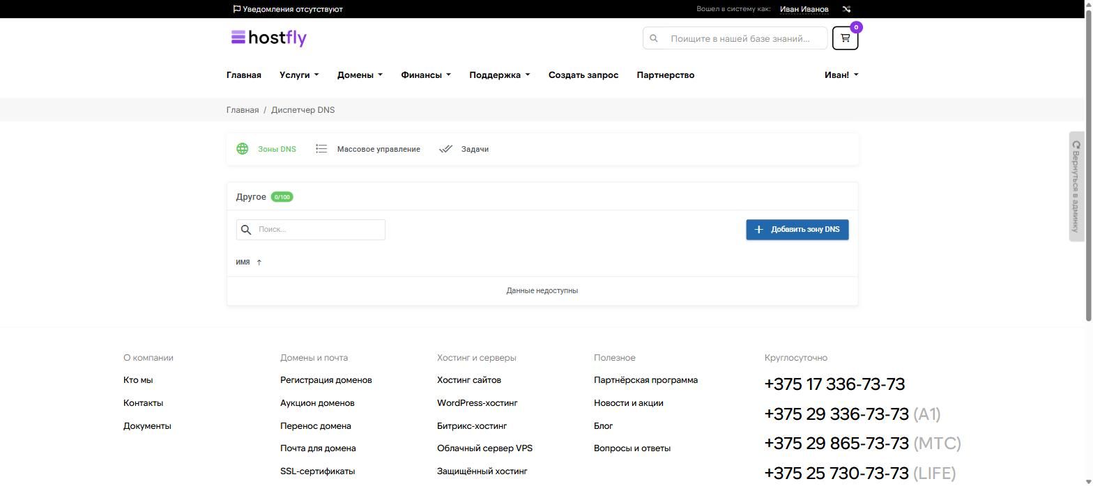Image resolution: width=1093 pixels, height=486 pixels.
Task: Click the shuffle icon beside Иван Иванов
Action: 846,9
